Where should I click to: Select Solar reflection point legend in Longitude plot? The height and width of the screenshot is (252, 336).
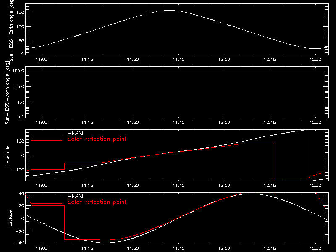point(97,139)
